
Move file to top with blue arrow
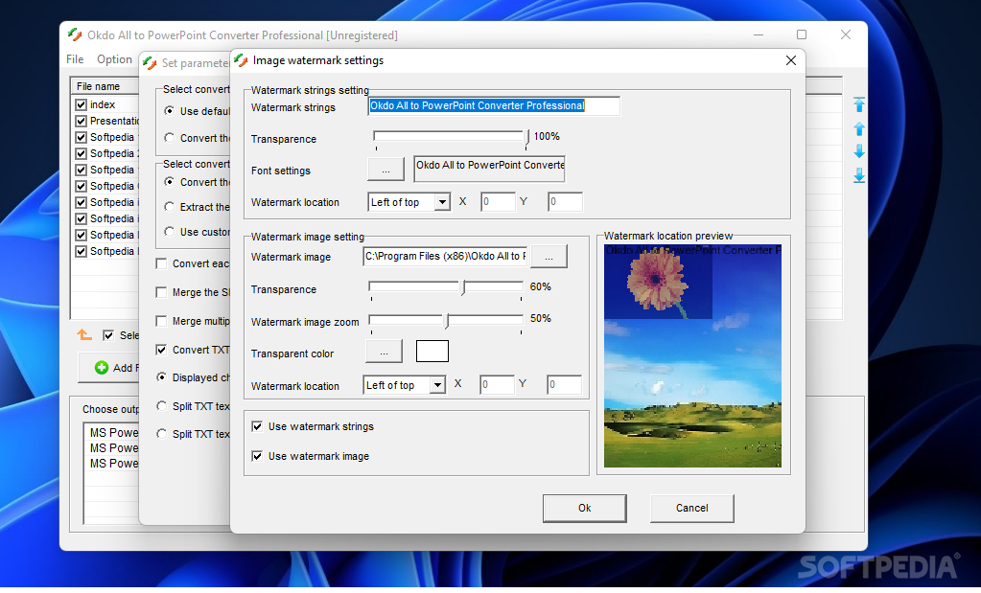(x=859, y=104)
